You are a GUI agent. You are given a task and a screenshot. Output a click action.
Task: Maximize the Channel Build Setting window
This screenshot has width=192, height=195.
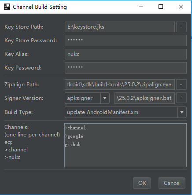[x=161, y=7]
